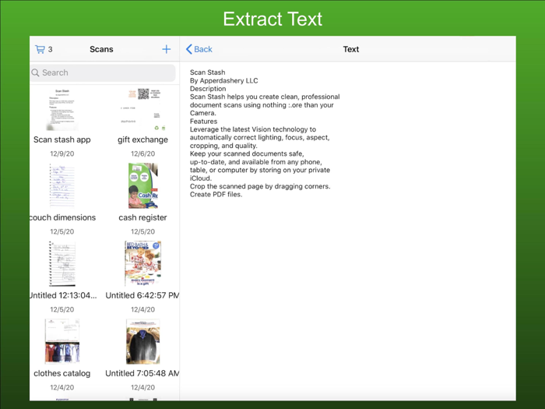Click the search magnifier icon
545x409 pixels.
pos(35,72)
